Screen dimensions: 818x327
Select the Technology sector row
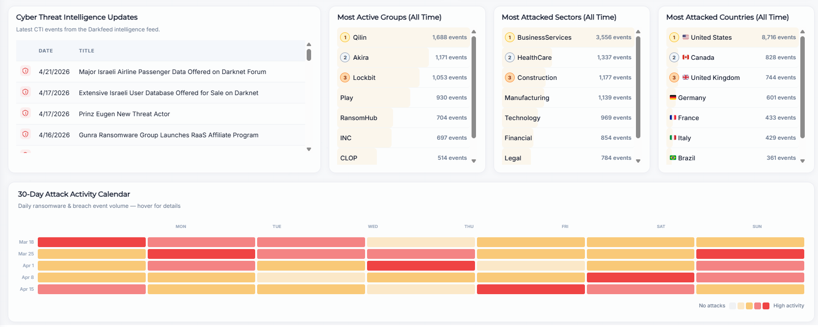pos(568,118)
